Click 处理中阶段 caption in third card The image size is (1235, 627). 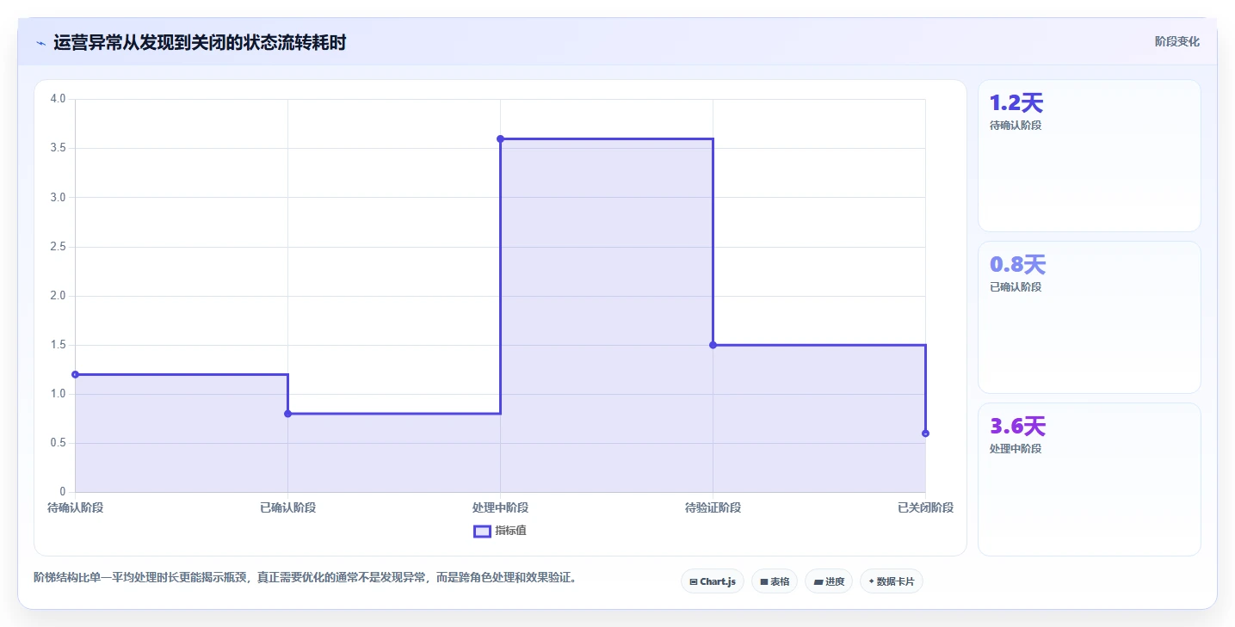(x=1016, y=449)
